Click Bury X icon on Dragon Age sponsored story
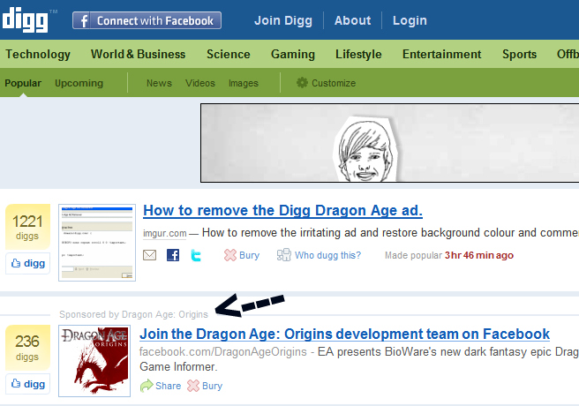This screenshot has width=579, height=406. pyautogui.click(x=193, y=386)
